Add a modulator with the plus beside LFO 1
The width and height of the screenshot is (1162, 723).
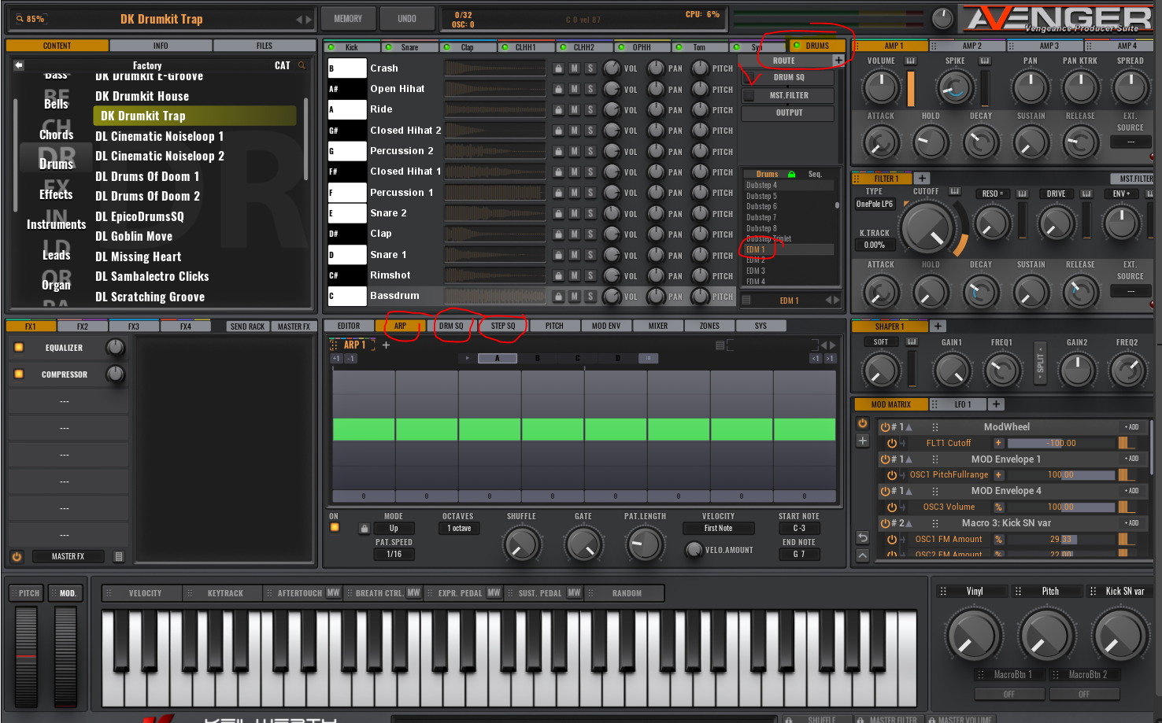(x=996, y=404)
